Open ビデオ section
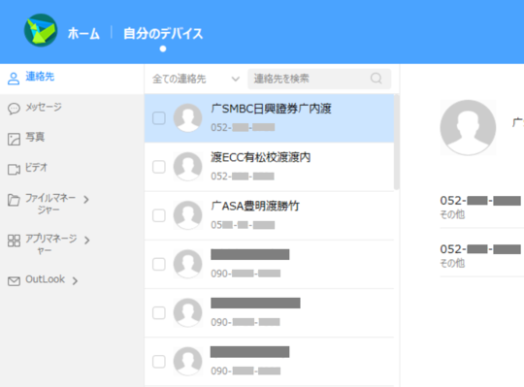The height and width of the screenshot is (387, 524). tap(36, 167)
